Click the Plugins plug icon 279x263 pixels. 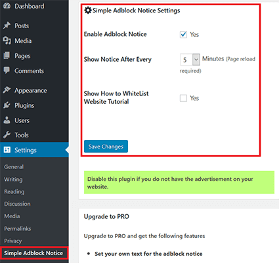(x=7, y=105)
